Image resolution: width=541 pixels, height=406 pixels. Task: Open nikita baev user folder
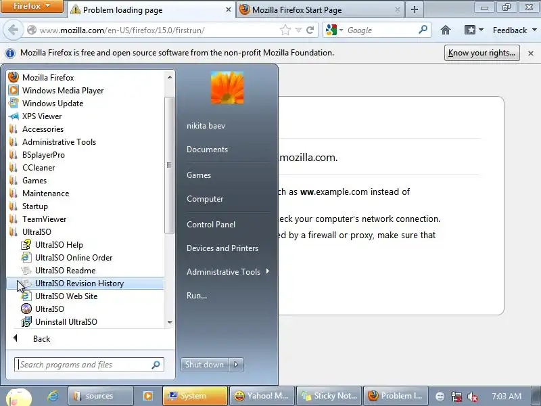click(x=206, y=126)
